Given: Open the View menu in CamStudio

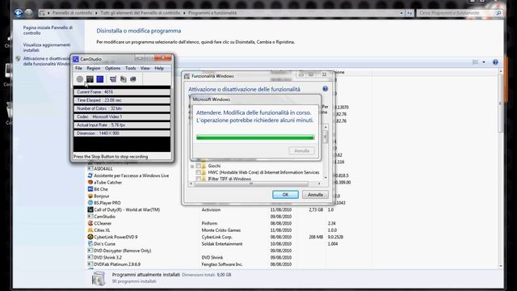Looking at the screenshot, I should pos(145,68).
